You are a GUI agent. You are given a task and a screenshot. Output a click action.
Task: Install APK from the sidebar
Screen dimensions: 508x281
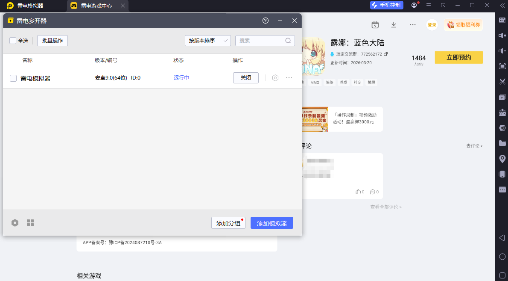pos(502,112)
